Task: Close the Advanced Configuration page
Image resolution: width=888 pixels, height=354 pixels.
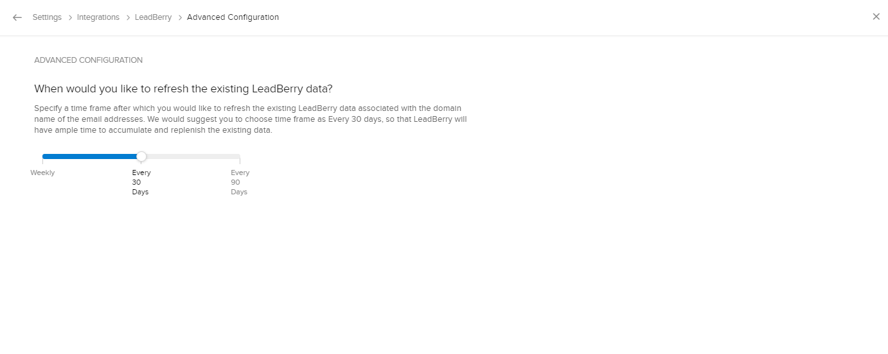Action: pos(876,17)
